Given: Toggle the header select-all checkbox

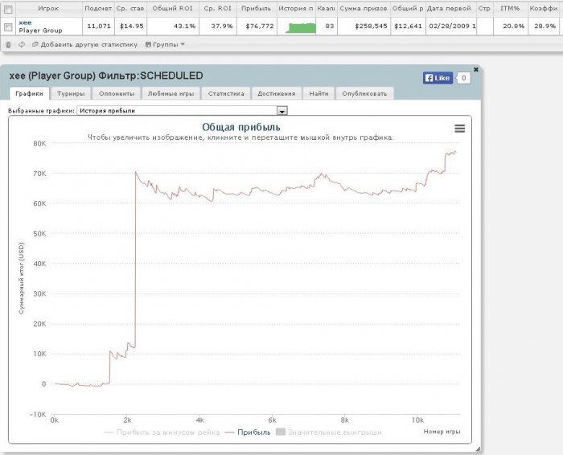Looking at the screenshot, I should coord(8,9).
